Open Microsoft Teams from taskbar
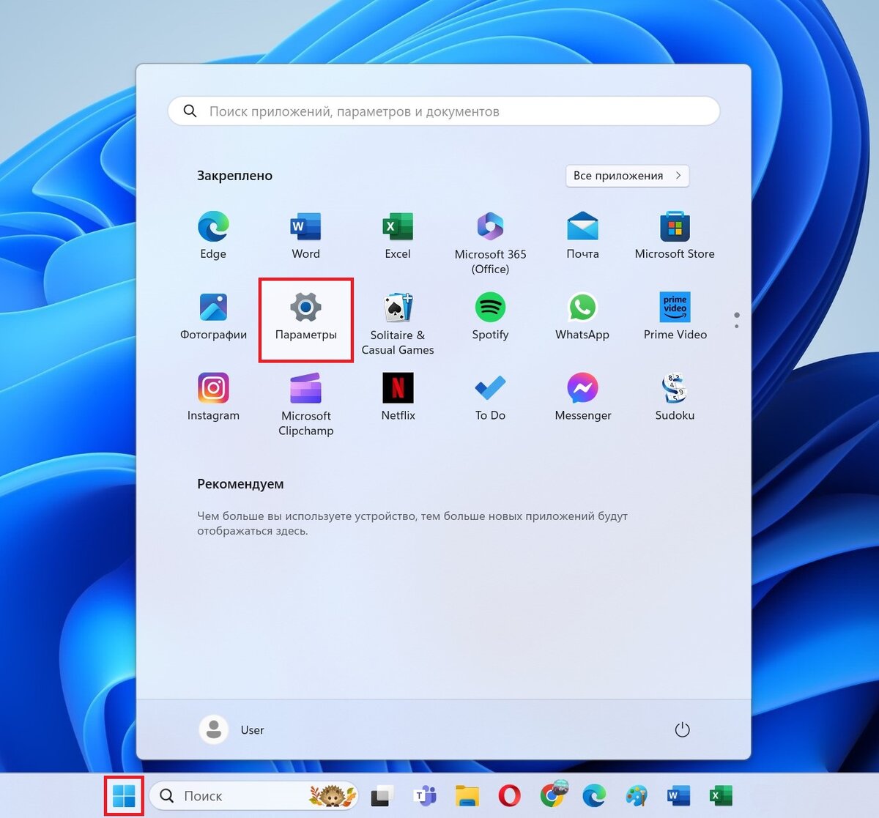Viewport: 879px width, 818px height. tap(425, 795)
